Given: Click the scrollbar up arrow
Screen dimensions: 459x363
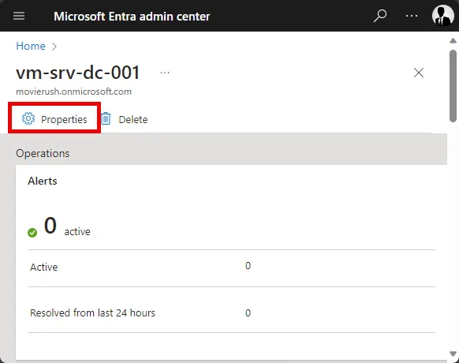Looking at the screenshot, I should click(453, 41).
